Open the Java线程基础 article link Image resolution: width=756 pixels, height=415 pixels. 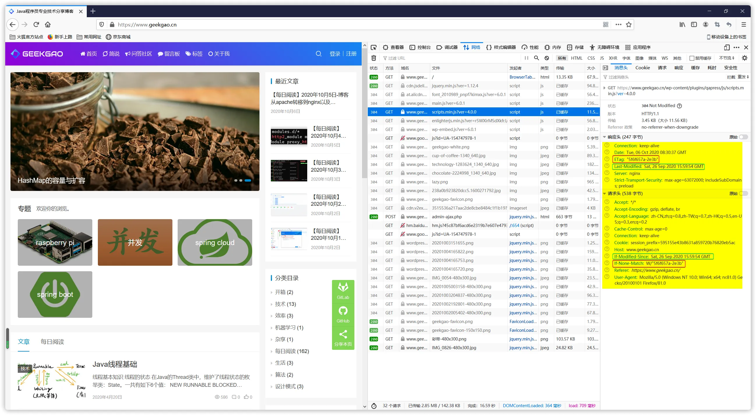[x=114, y=364]
